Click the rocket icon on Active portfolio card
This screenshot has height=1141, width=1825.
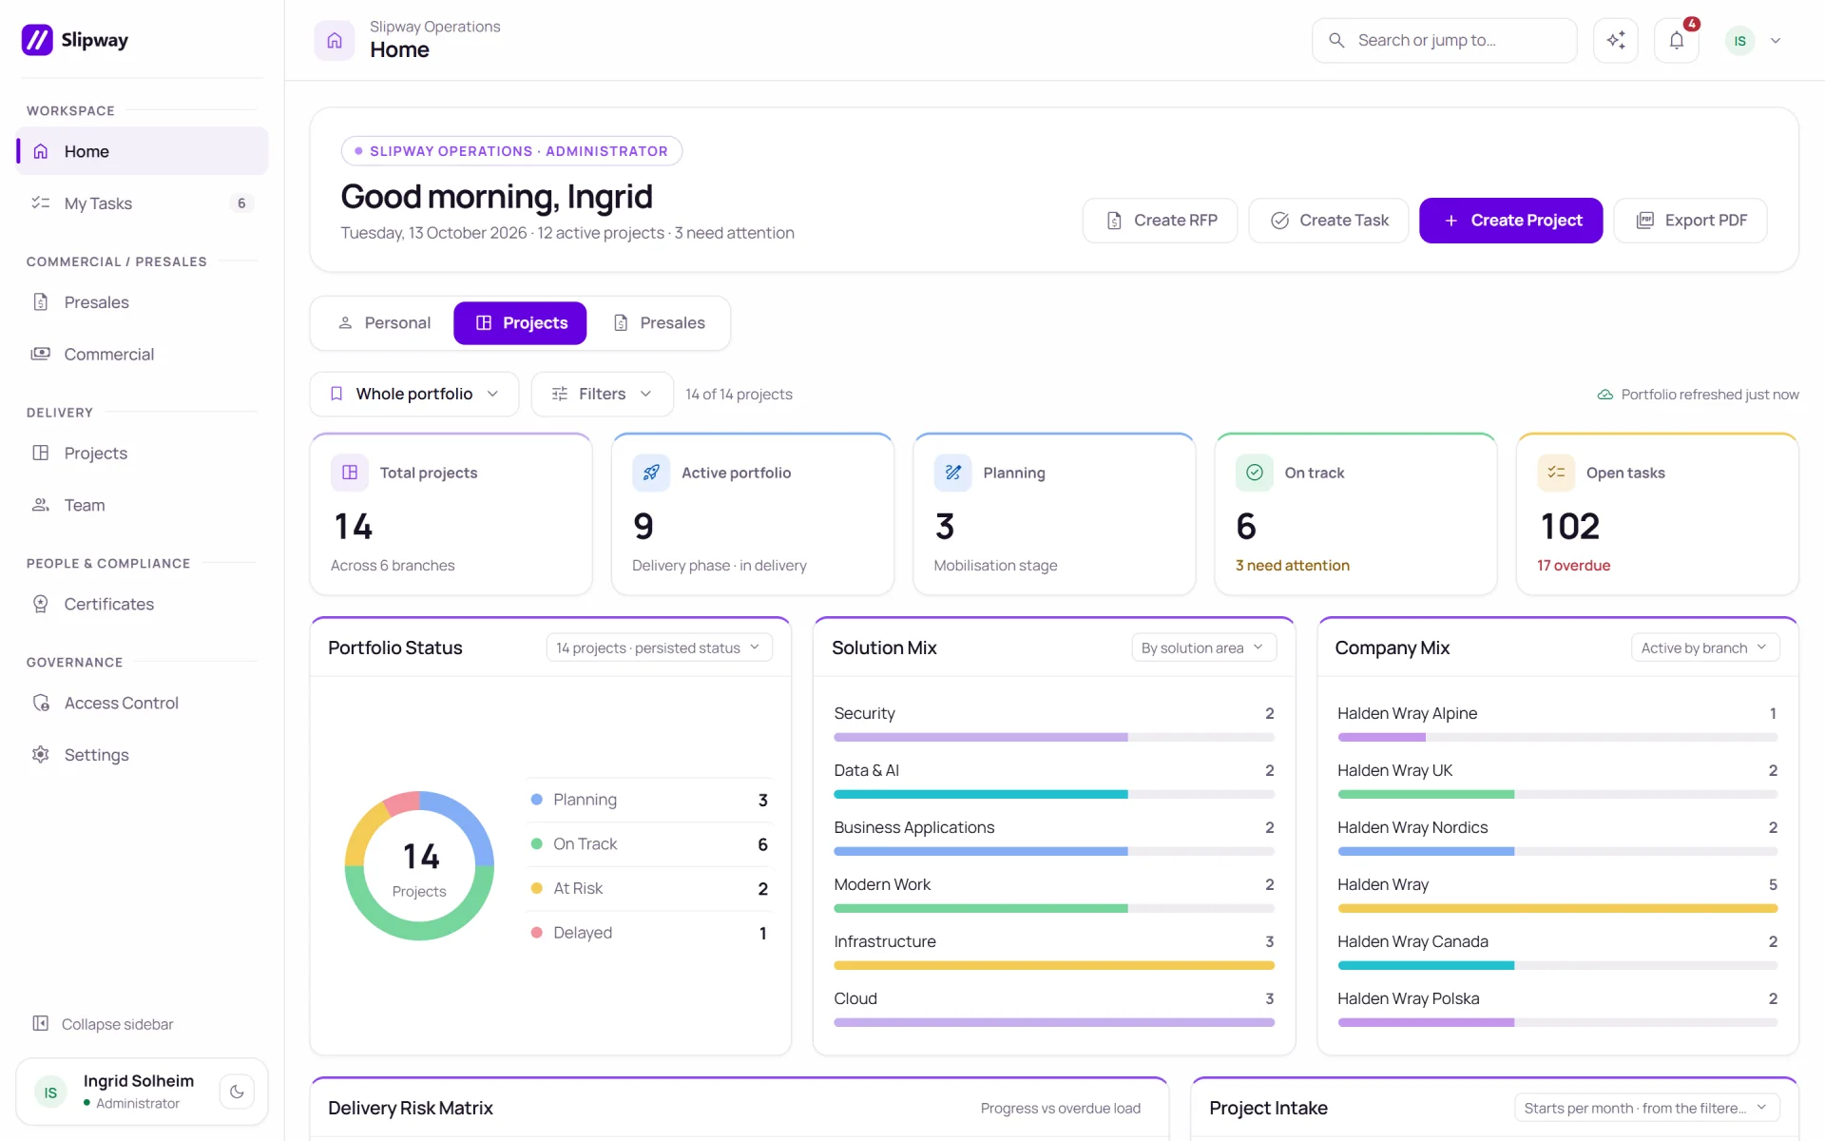[x=651, y=473]
